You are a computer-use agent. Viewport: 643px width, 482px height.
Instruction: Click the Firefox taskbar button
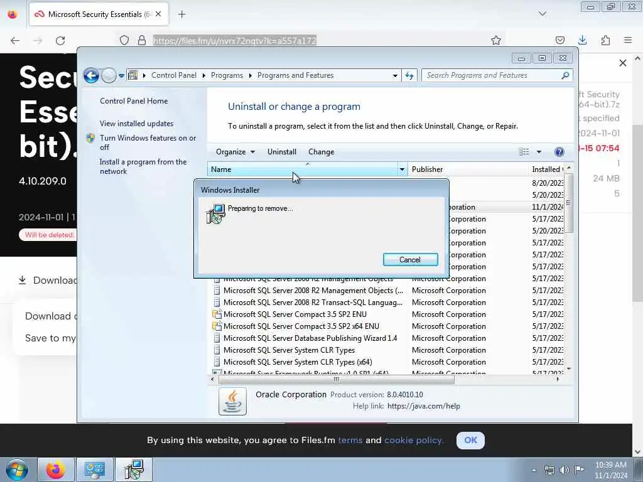[56, 469]
